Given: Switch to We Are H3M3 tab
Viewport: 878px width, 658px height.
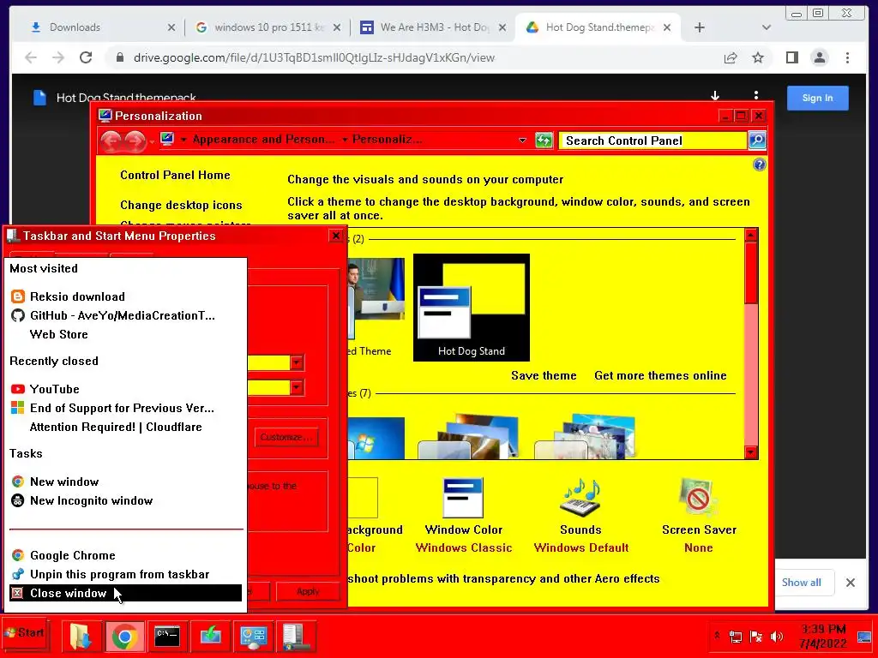Looking at the screenshot, I should (431, 27).
